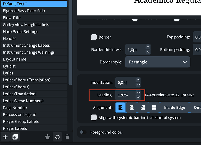Click the revert paragraph style icon
Screen dimensions: 201x145
pos(57,137)
